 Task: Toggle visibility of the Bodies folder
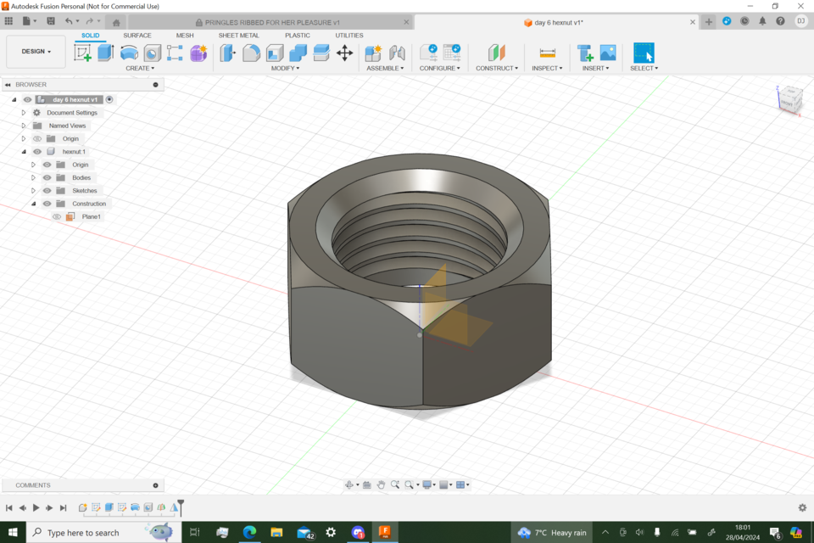pyautogui.click(x=47, y=177)
